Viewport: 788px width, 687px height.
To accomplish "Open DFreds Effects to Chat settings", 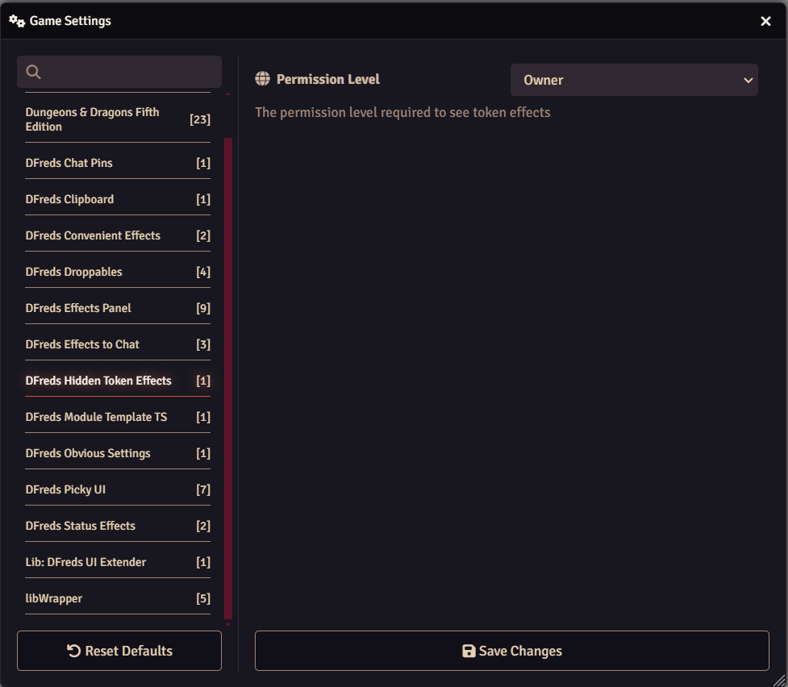I will (x=117, y=344).
